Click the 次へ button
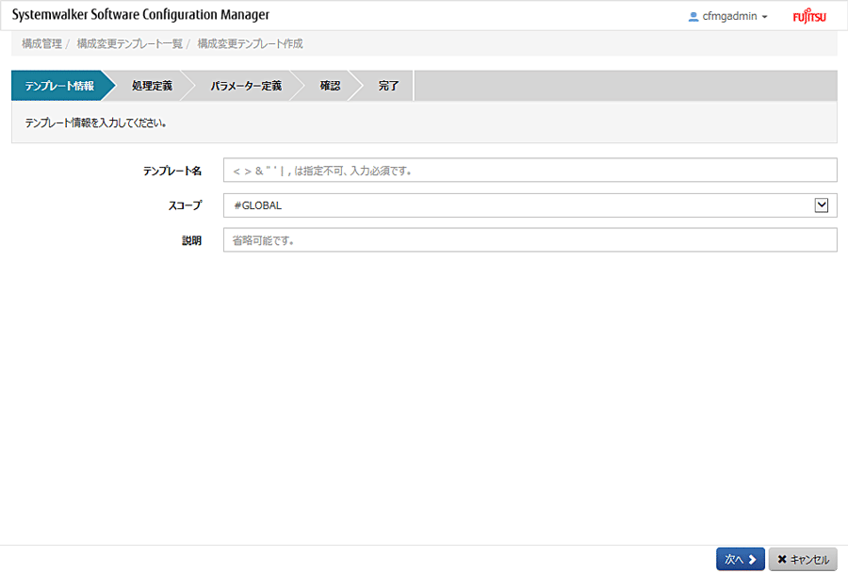The image size is (848, 573). [741, 560]
